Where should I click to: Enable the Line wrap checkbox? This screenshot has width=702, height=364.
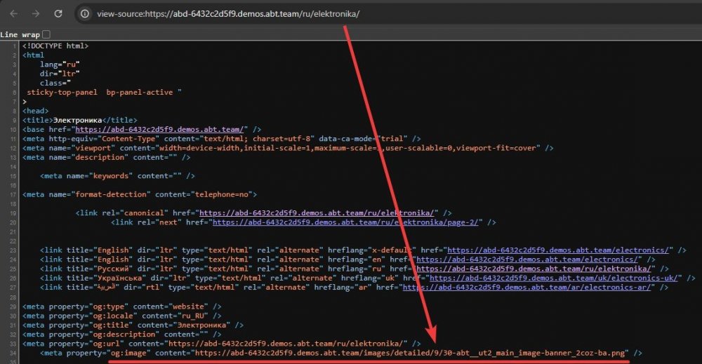click(x=46, y=34)
